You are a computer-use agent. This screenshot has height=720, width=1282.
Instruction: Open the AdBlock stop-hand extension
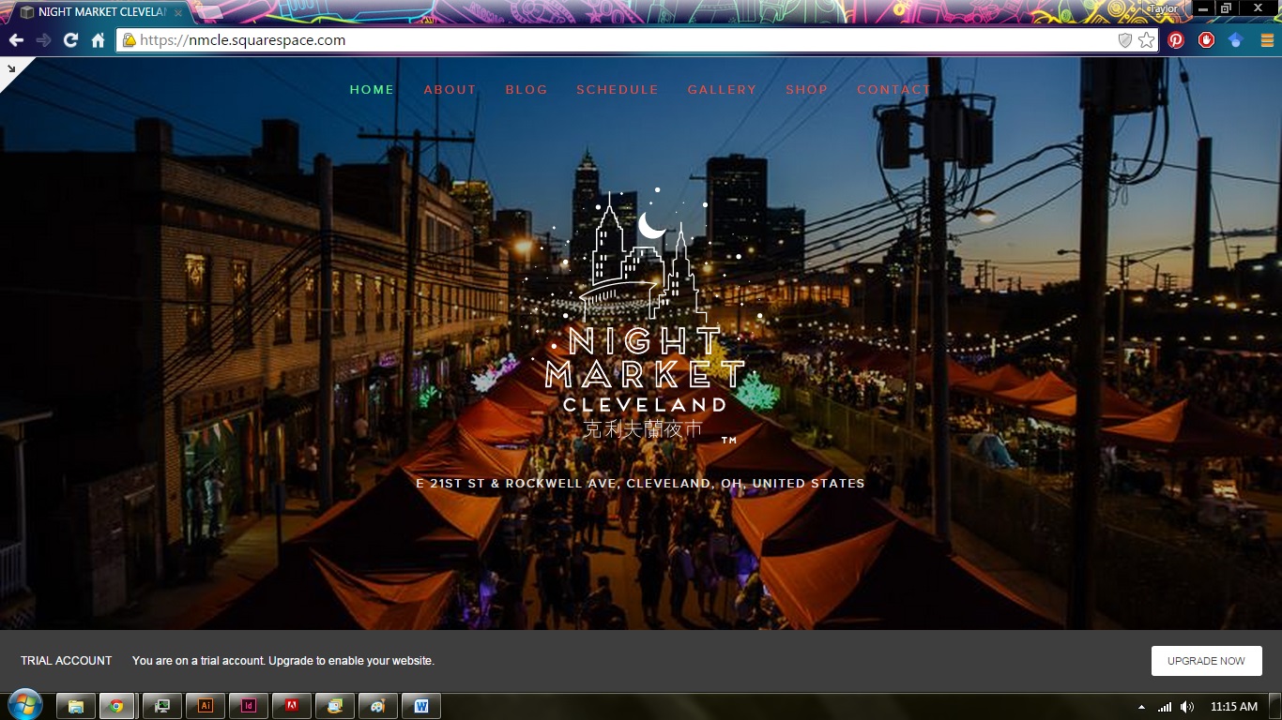1206,40
